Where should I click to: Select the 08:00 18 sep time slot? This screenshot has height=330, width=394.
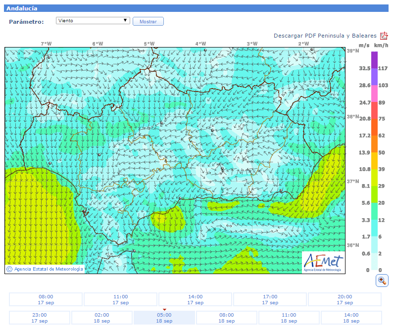point(227,318)
